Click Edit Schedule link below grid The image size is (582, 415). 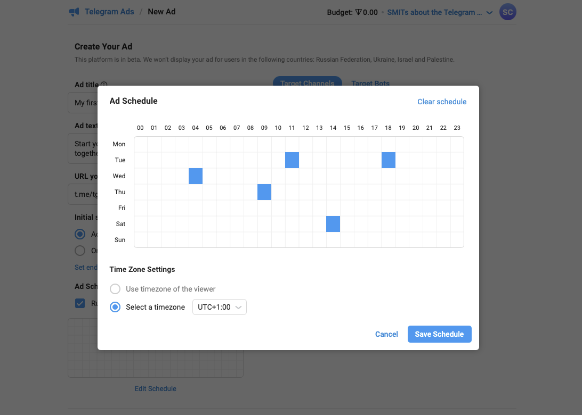(x=155, y=388)
